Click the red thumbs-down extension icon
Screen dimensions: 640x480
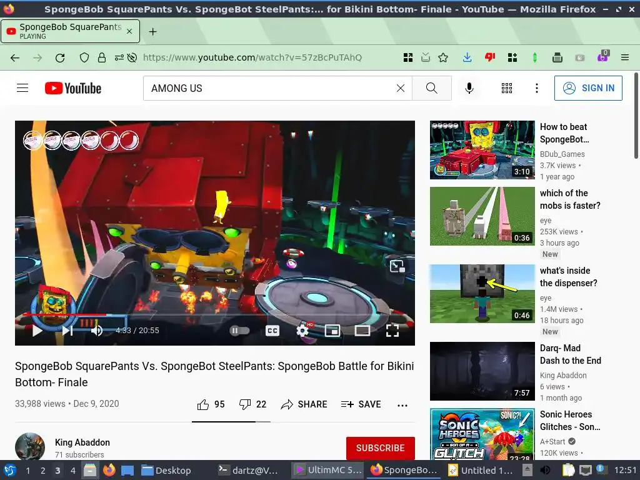490,57
